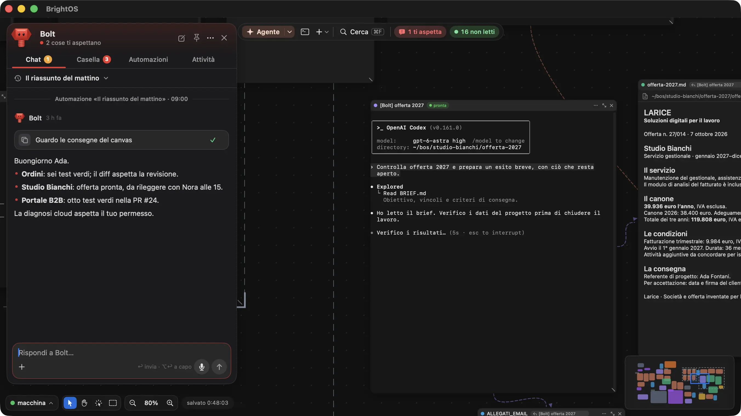Open the Automazioni tab
This screenshot has width=741, height=416.
pyautogui.click(x=148, y=59)
